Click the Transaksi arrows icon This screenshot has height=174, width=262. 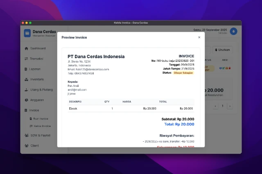click(26, 59)
